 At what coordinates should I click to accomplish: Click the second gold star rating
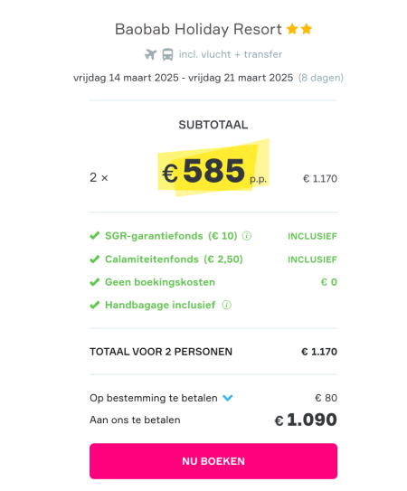tap(307, 29)
